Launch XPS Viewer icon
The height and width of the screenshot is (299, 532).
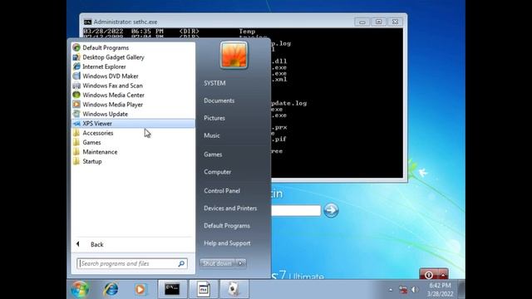pyautogui.click(x=76, y=124)
